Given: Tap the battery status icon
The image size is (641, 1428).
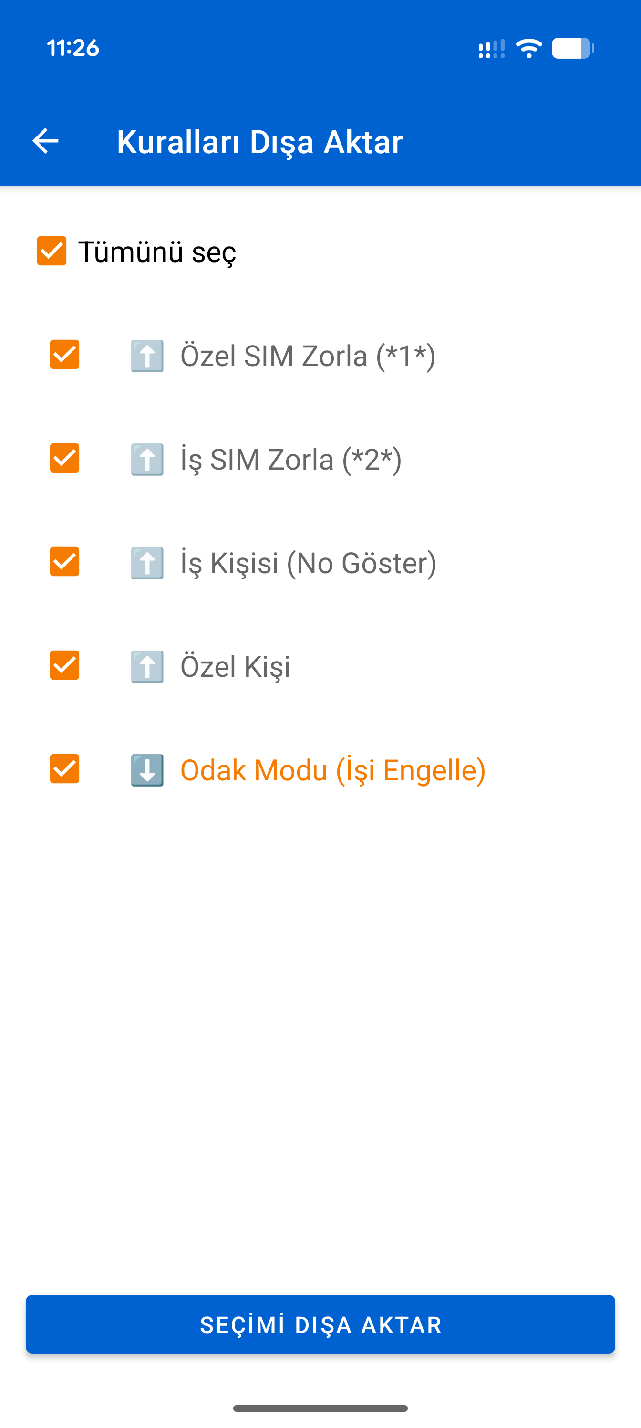Looking at the screenshot, I should [573, 48].
